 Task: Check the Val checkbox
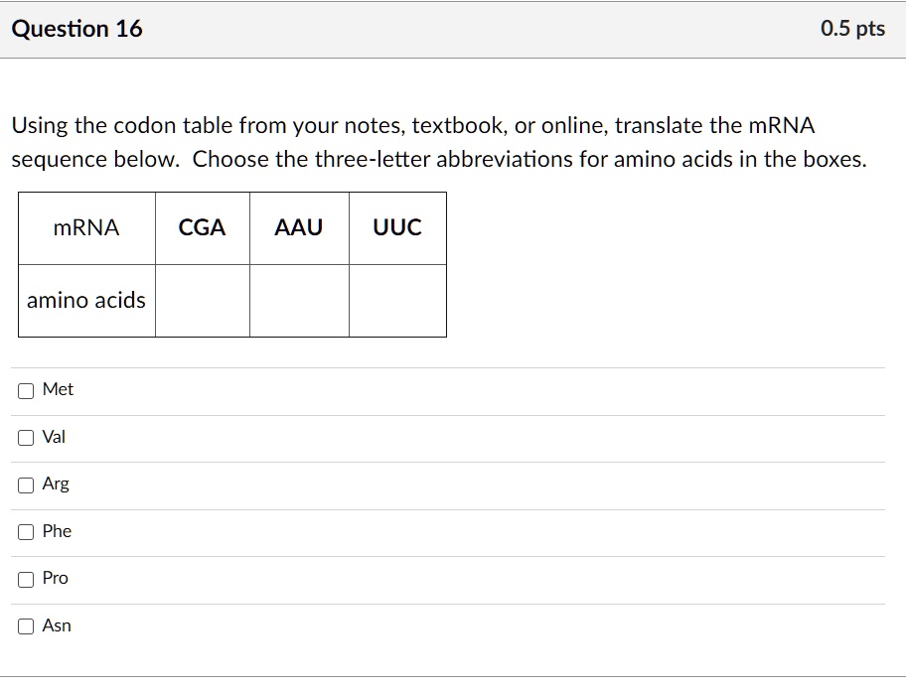tap(25, 437)
